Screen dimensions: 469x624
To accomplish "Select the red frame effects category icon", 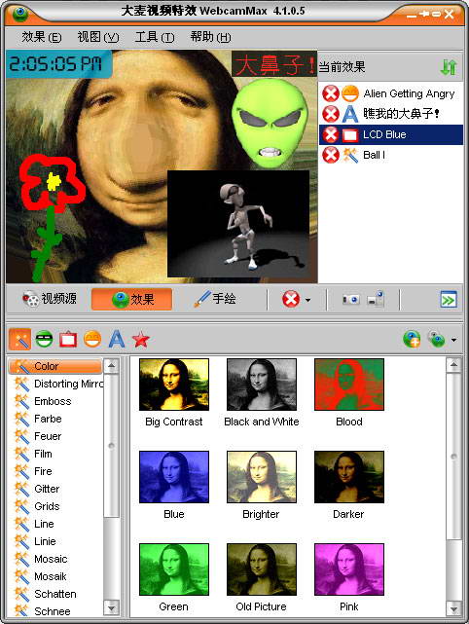I will (68, 340).
